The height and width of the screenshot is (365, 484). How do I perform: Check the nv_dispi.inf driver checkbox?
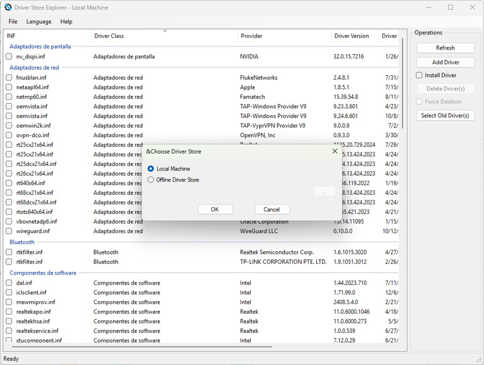click(9, 57)
